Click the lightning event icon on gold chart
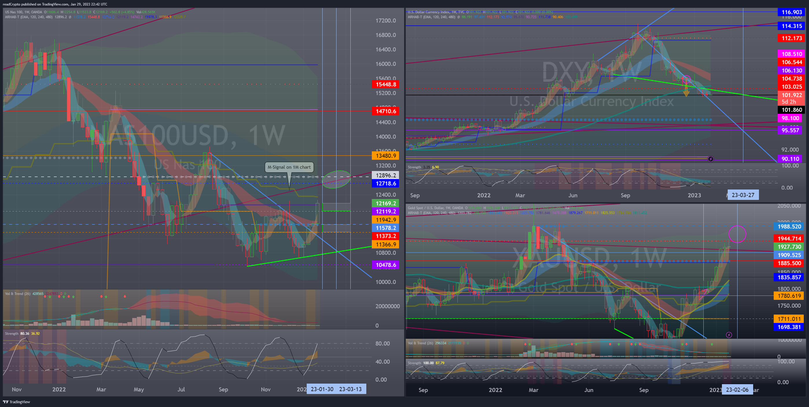This screenshot has width=809, height=407. coord(729,335)
